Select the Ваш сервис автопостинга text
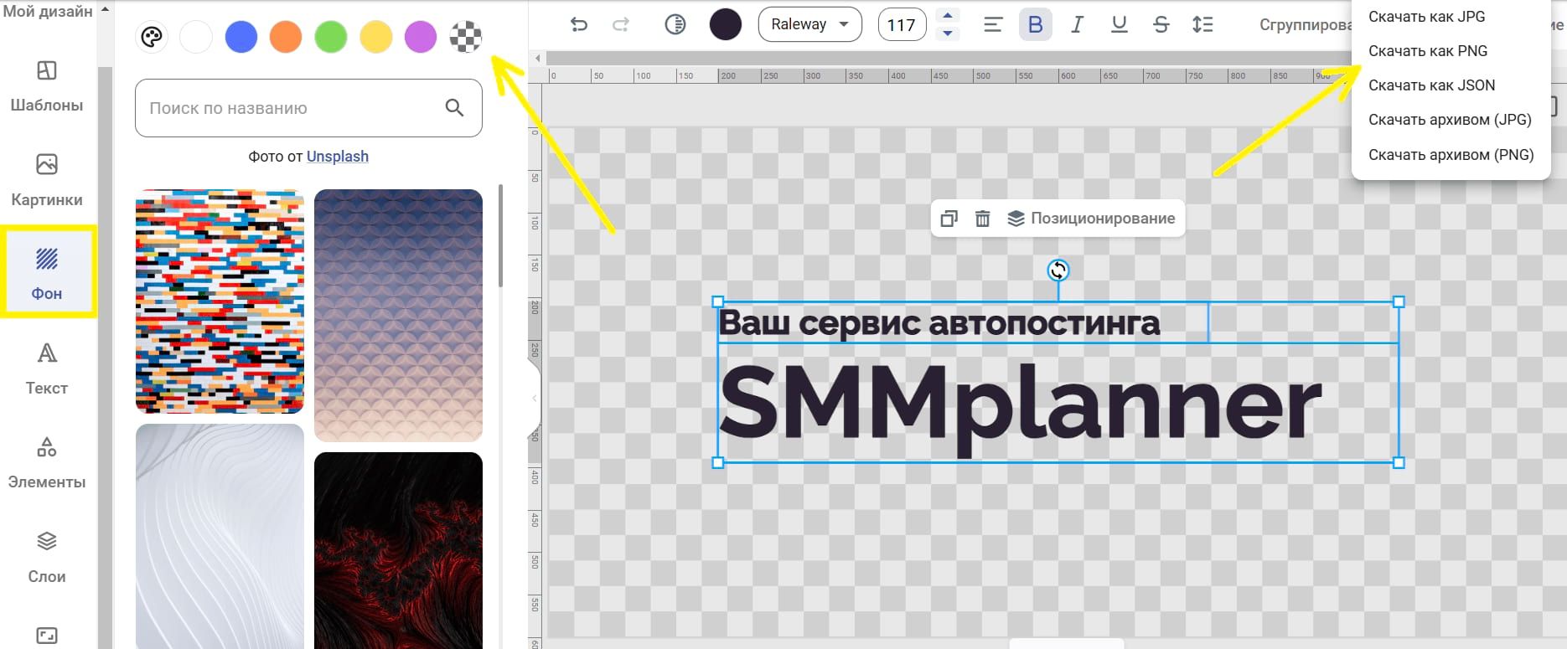Viewport: 1567px width, 649px height. pyautogui.click(x=939, y=322)
